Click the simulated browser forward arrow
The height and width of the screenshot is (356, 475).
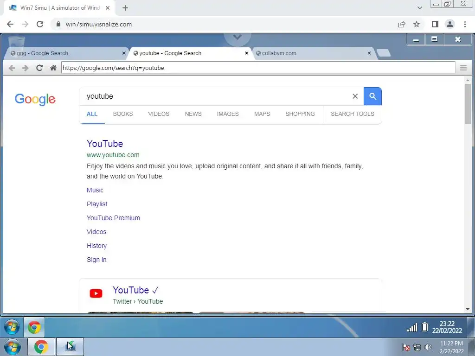pyautogui.click(x=26, y=68)
